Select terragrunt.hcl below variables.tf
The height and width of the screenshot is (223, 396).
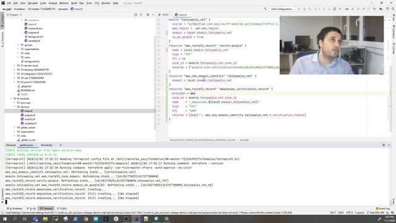point(32,61)
